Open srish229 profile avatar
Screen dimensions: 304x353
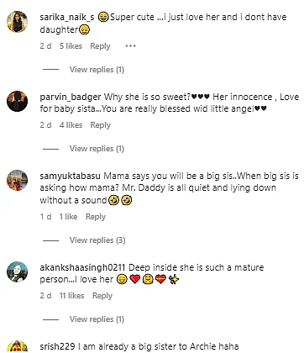[17, 347]
